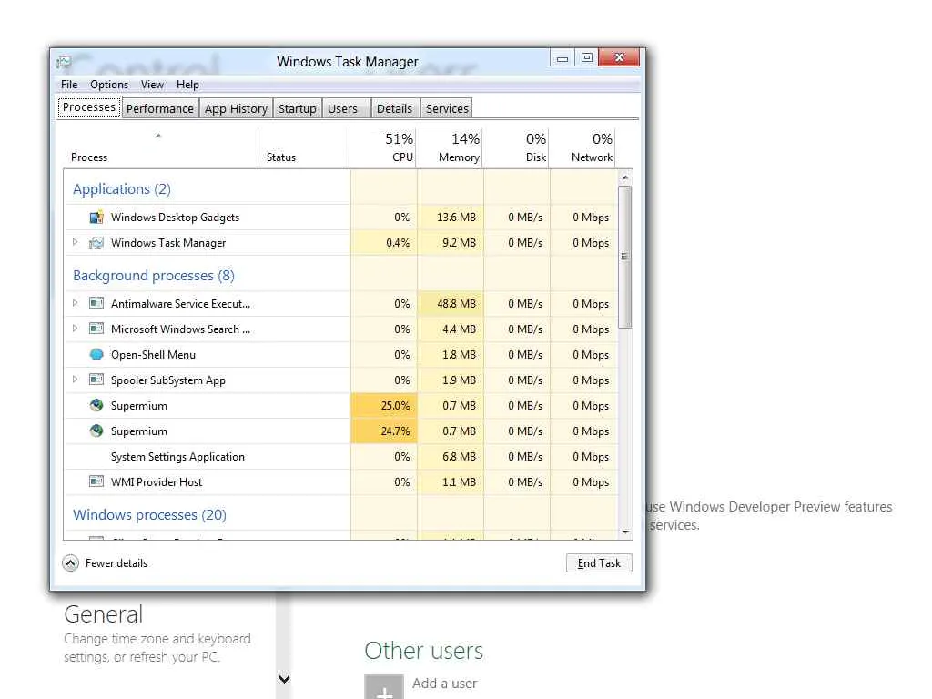This screenshot has width=932, height=699.
Task: Expand the Windows Task Manager process row
Action: click(x=75, y=242)
